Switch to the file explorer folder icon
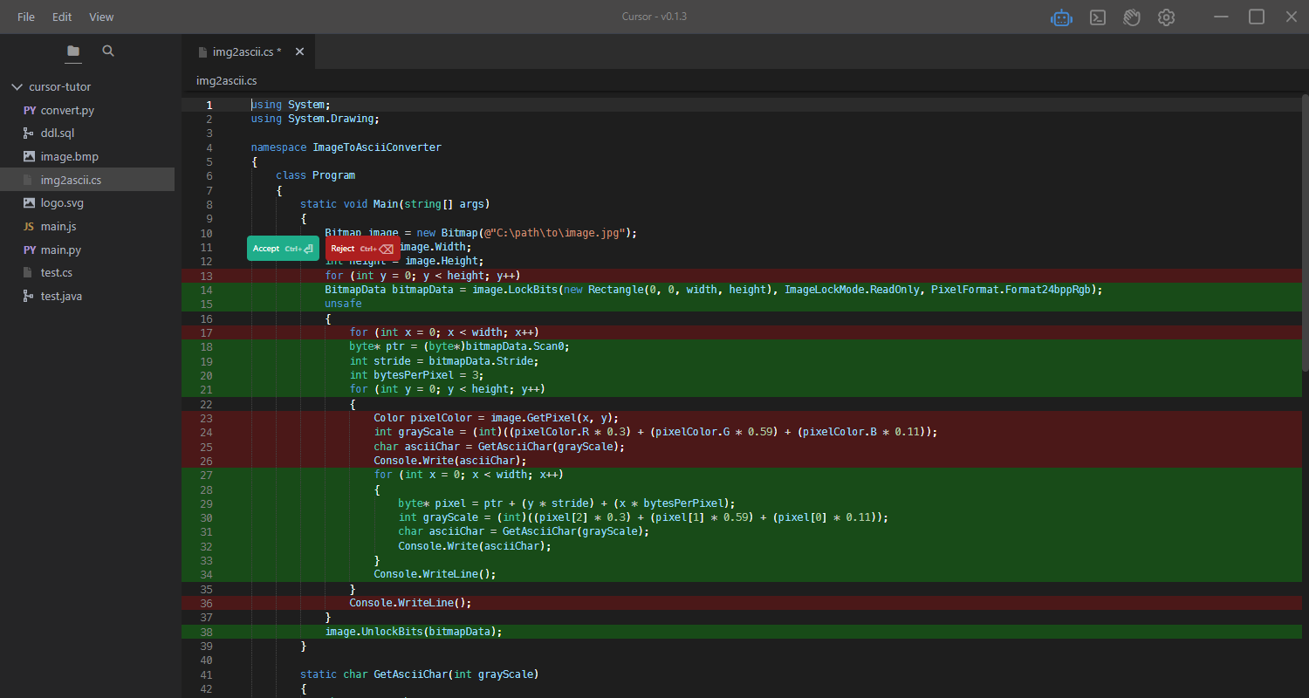 click(73, 51)
